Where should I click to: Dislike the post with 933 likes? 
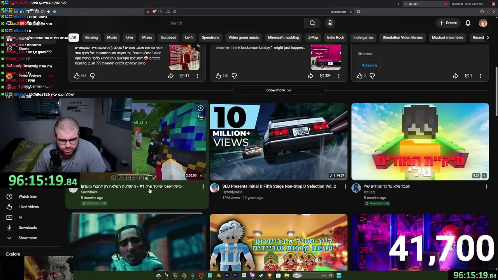click(x=93, y=76)
